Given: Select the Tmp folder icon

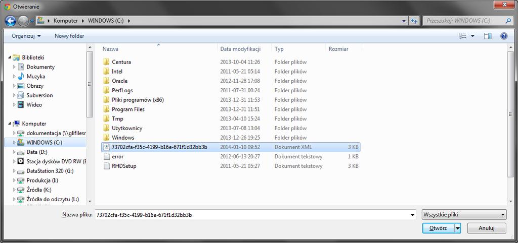Looking at the screenshot, I should [106, 118].
